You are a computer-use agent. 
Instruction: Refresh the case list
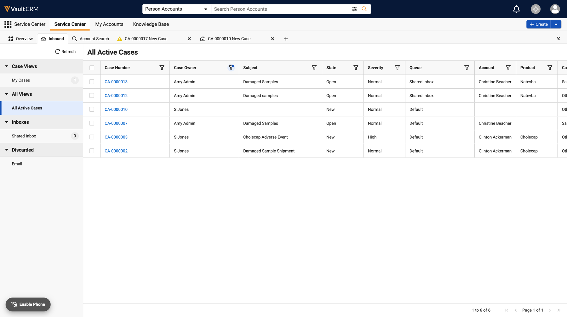pyautogui.click(x=65, y=52)
